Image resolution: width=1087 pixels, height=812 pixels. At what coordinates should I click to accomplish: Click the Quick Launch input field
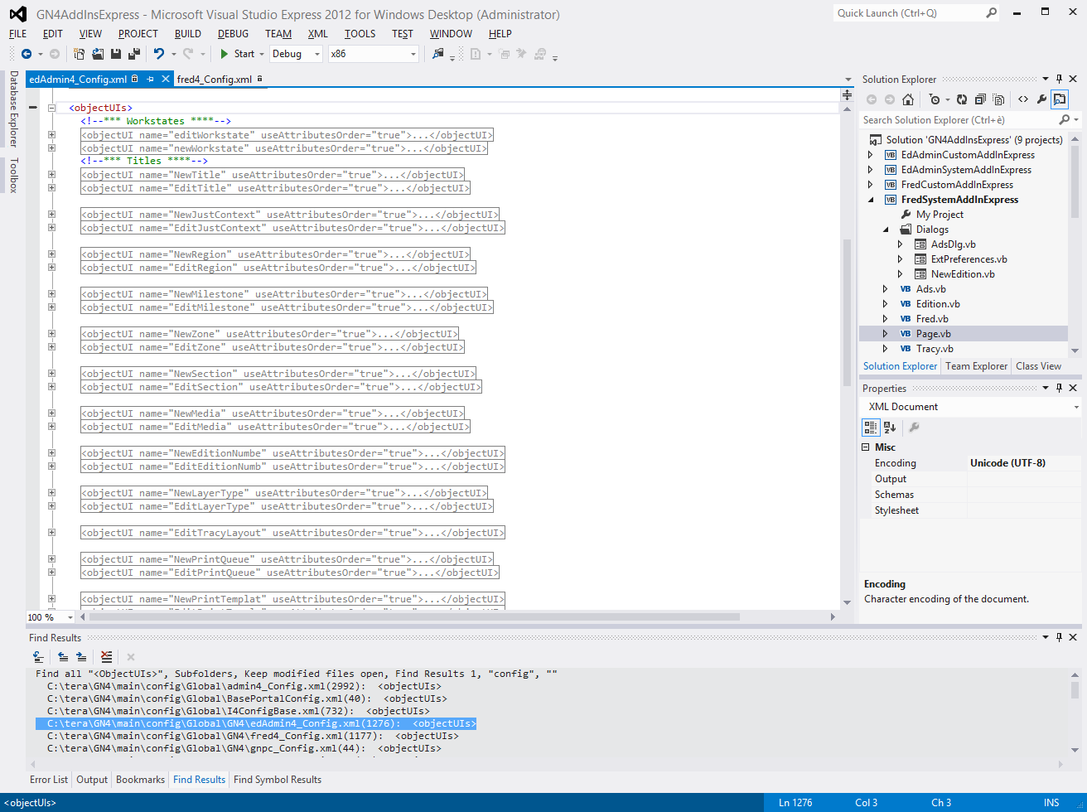908,13
